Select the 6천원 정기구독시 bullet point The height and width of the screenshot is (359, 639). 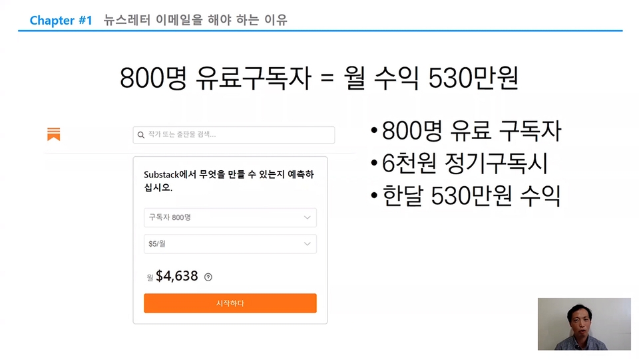pyautogui.click(x=459, y=164)
